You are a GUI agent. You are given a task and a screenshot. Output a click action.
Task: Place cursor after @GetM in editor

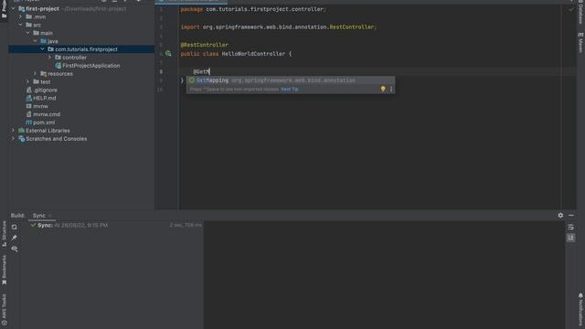coord(209,71)
